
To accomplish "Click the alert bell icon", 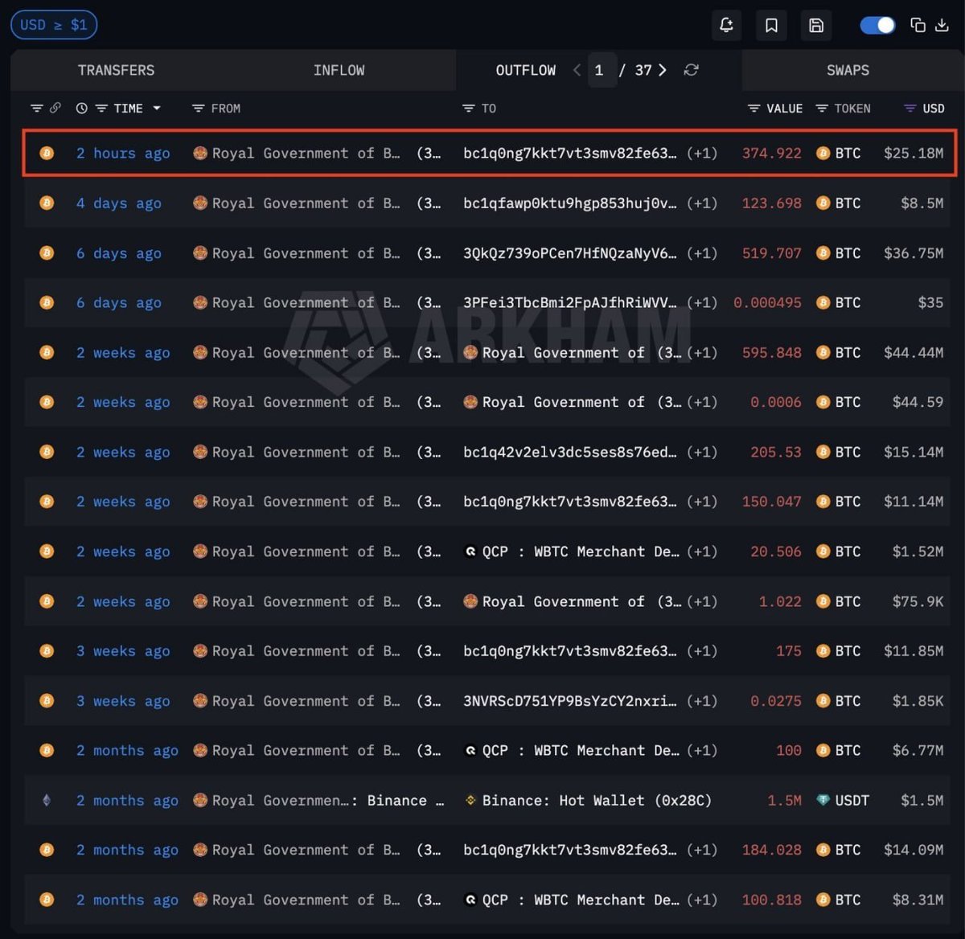I will click(x=726, y=26).
